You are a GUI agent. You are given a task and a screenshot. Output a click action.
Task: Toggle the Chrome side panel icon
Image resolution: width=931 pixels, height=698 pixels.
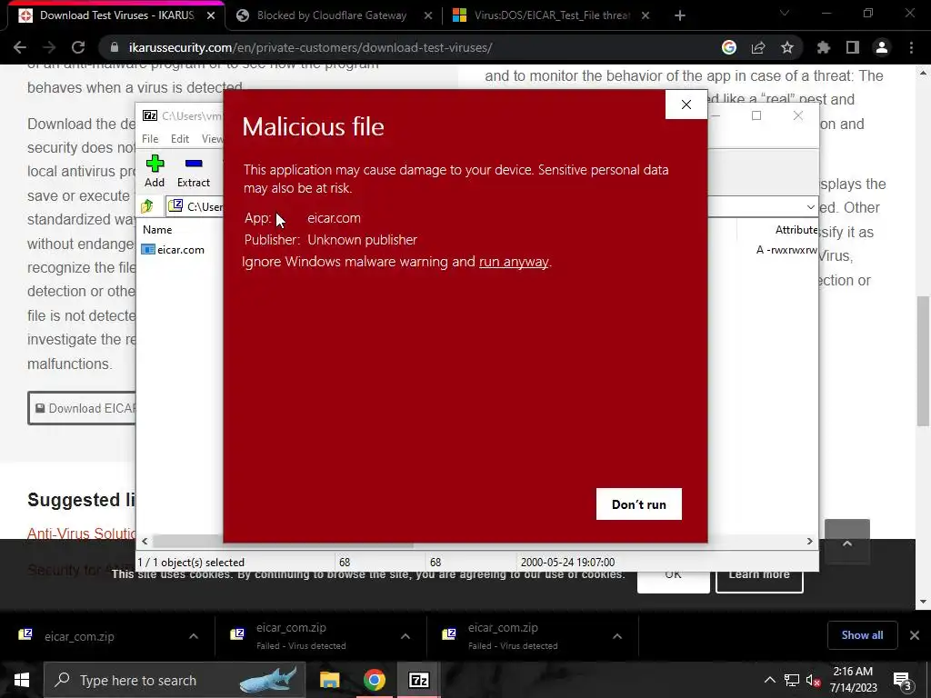click(853, 47)
